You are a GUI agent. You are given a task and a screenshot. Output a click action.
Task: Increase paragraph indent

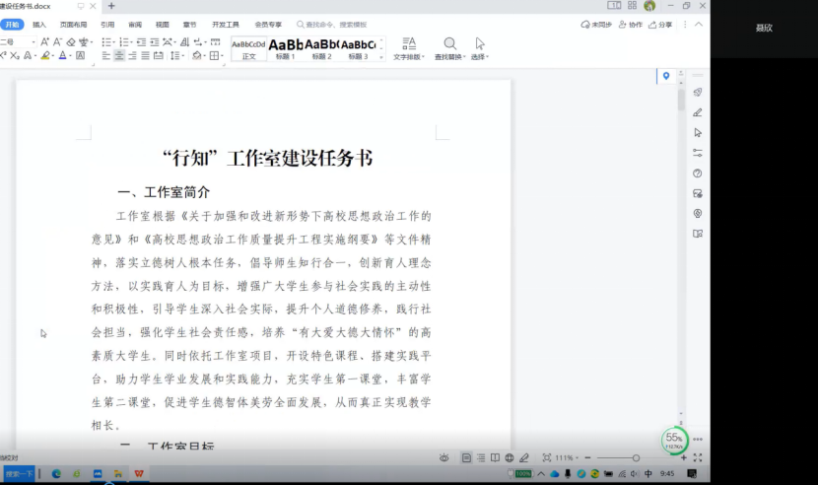[x=155, y=41]
